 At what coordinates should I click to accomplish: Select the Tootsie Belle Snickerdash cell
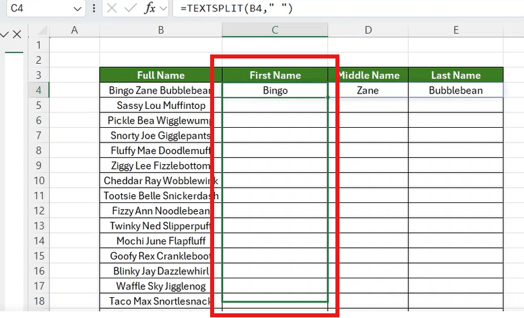pyautogui.click(x=161, y=196)
